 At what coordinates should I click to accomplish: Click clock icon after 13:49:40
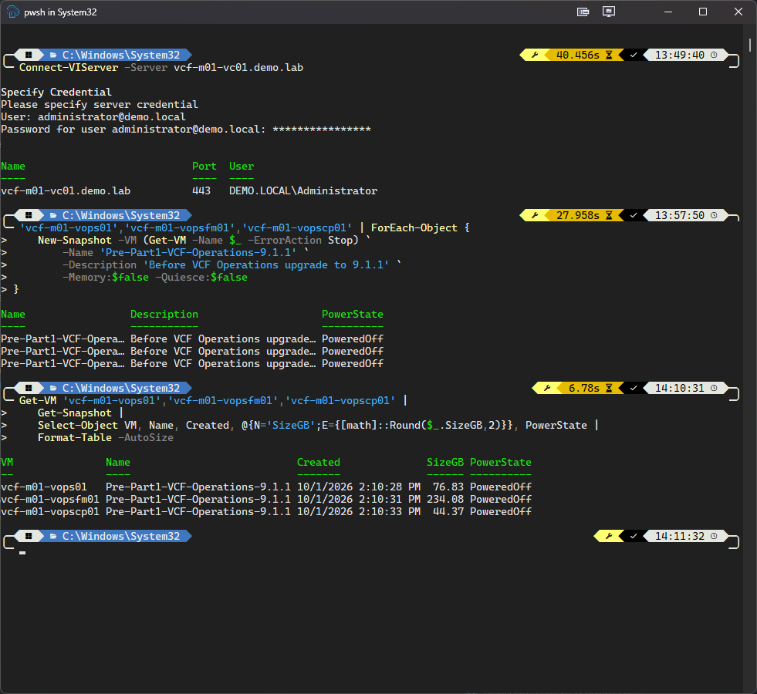(714, 55)
